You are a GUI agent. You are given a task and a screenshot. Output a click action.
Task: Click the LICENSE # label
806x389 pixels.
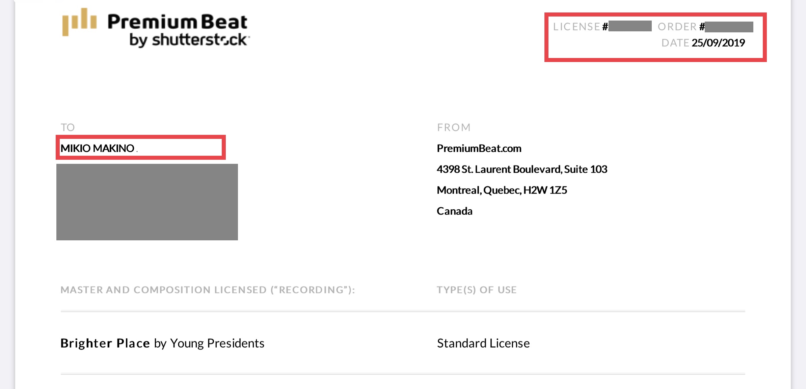tap(580, 27)
